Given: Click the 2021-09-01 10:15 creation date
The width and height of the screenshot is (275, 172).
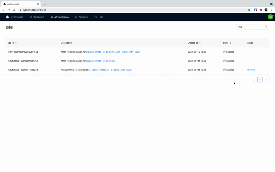Looking at the screenshot, I should (x=197, y=70).
